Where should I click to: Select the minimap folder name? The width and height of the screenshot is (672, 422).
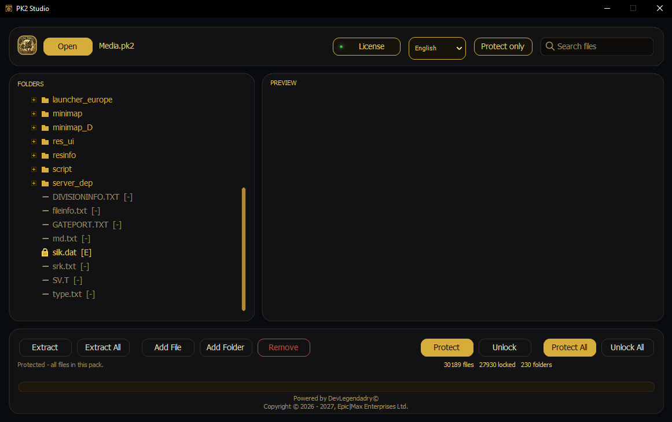[67, 113]
